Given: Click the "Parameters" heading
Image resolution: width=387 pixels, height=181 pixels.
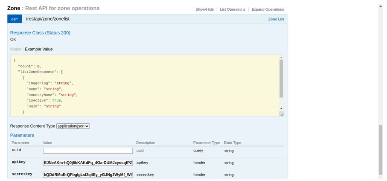Looking at the screenshot, I should click(x=22, y=135).
